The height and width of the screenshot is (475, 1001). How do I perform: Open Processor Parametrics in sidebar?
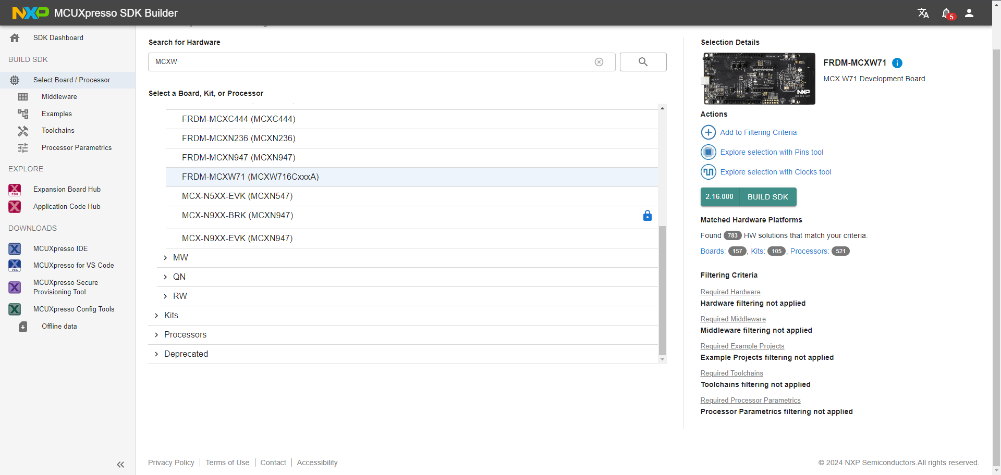pyautogui.click(x=77, y=148)
